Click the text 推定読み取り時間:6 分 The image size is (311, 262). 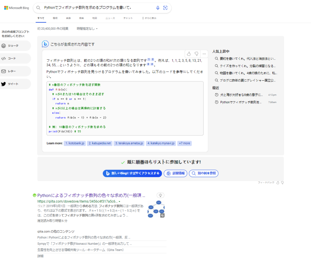point(52,221)
